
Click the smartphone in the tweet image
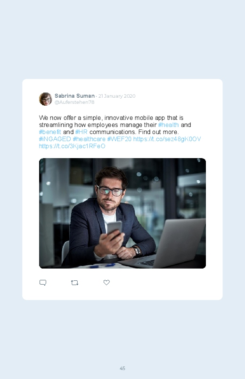click(114, 228)
